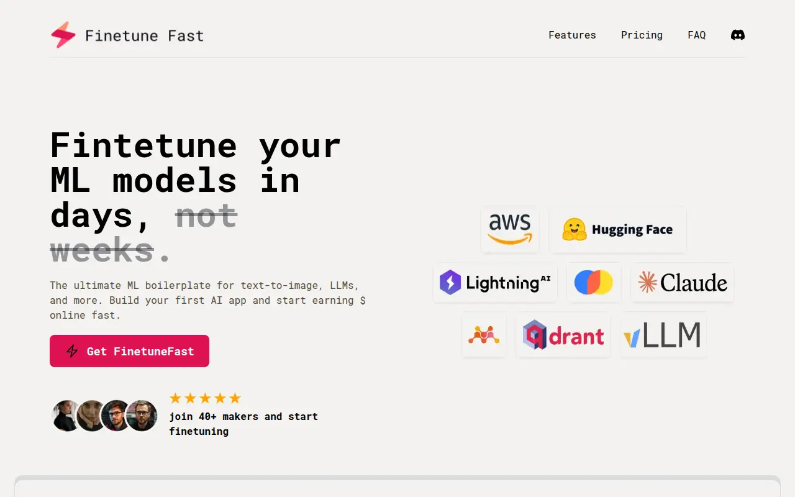
Task: Open the FAQ nav link
Action: coord(697,35)
